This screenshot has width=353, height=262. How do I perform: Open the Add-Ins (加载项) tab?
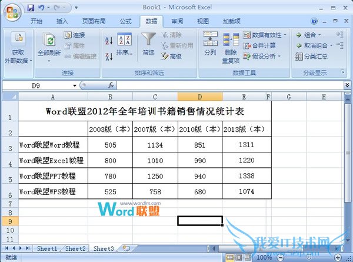(232, 21)
